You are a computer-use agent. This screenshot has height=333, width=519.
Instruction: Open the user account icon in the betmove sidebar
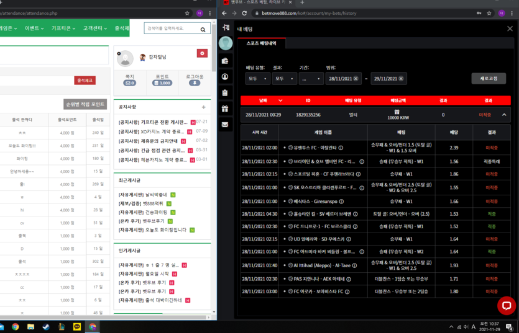point(225,77)
